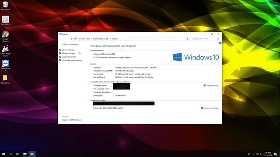Click the computer icon in address bar

click(75, 39)
